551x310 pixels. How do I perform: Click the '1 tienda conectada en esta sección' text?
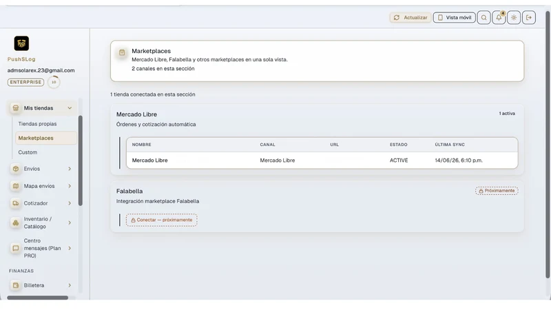tap(152, 94)
